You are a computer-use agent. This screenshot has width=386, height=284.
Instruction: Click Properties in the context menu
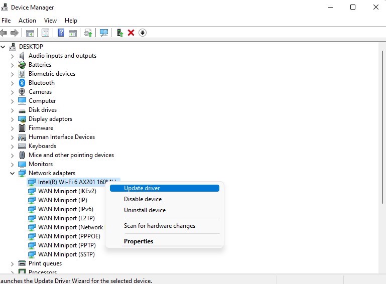pos(139,241)
